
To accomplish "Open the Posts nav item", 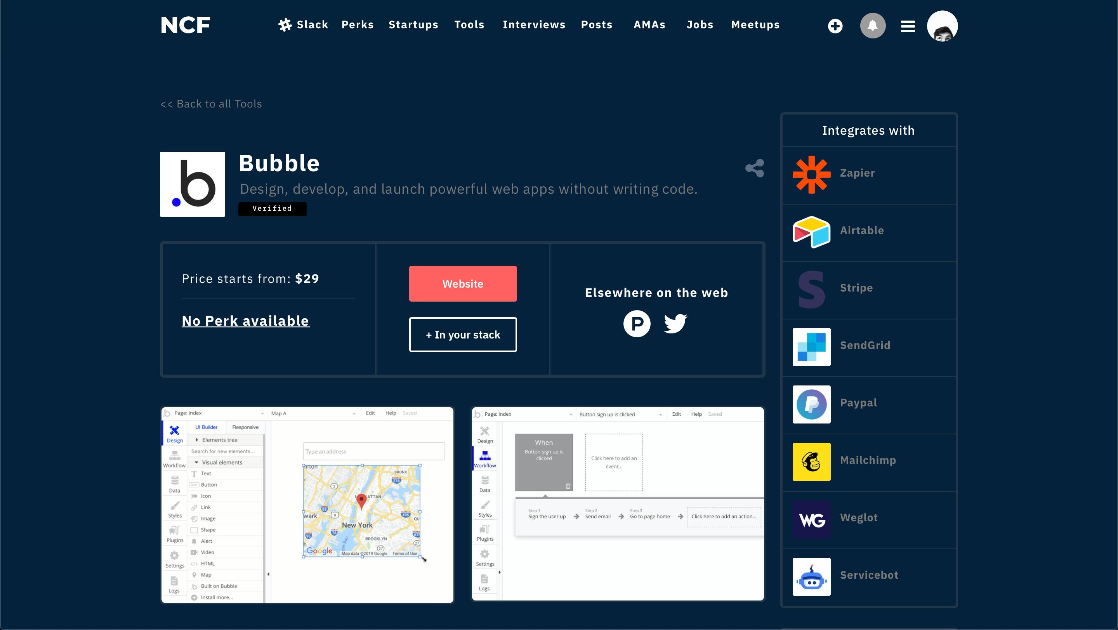I will (x=597, y=25).
